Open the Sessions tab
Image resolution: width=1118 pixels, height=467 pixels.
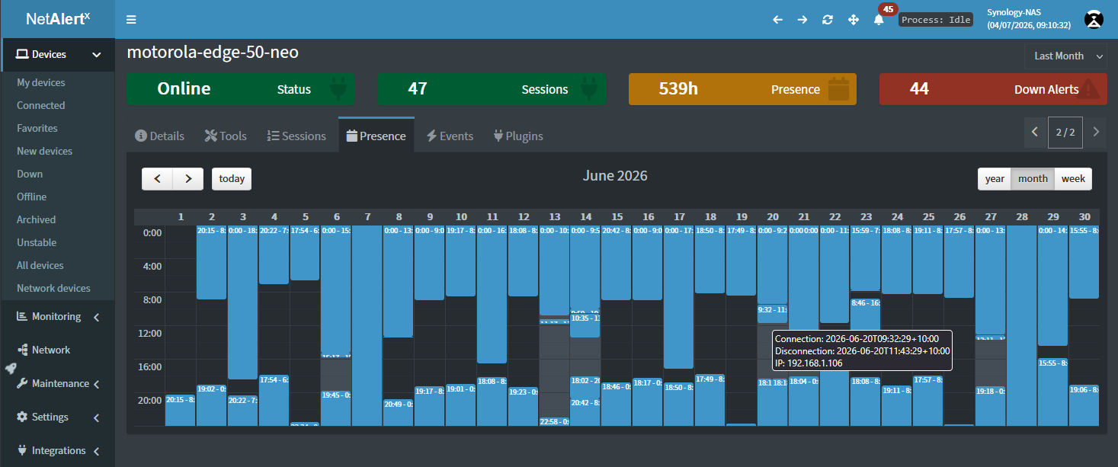[x=296, y=136]
